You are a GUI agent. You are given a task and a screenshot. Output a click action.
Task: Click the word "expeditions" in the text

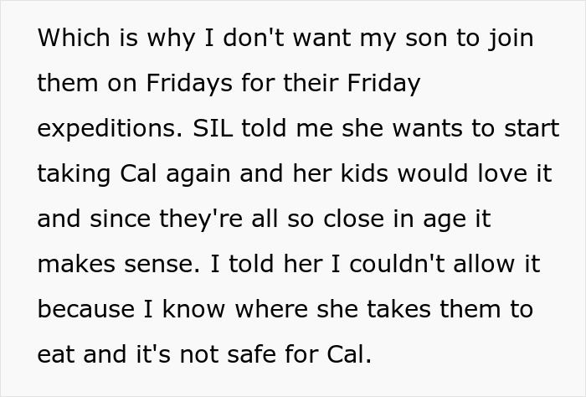click(102, 129)
